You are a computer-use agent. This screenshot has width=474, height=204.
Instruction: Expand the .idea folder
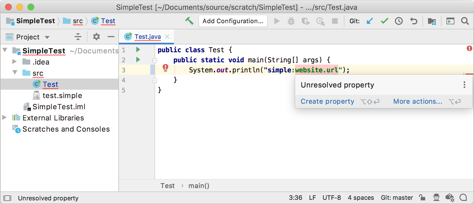pos(15,62)
